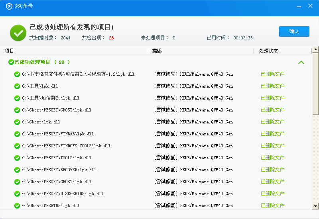
Task: Collapse the 已成功处理项目 group with the chevron
Action: [x=301, y=63]
